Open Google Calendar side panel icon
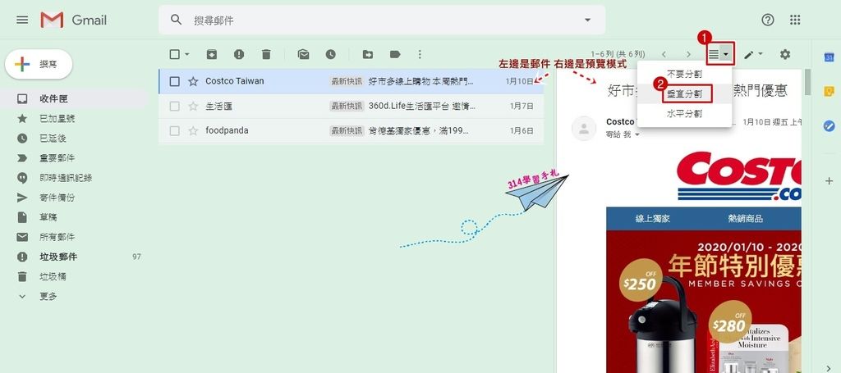841x373 pixels. (829, 57)
